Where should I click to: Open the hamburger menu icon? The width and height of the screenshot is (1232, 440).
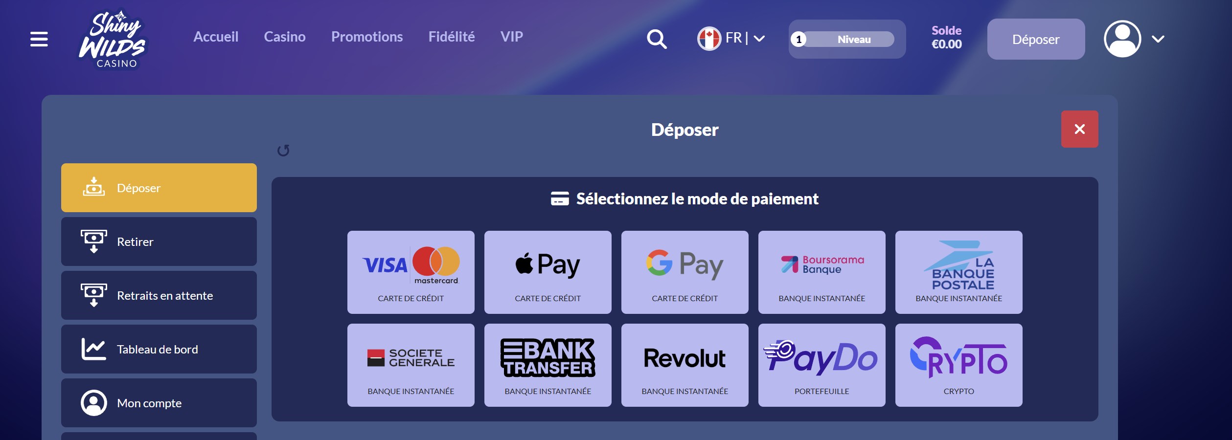point(39,39)
